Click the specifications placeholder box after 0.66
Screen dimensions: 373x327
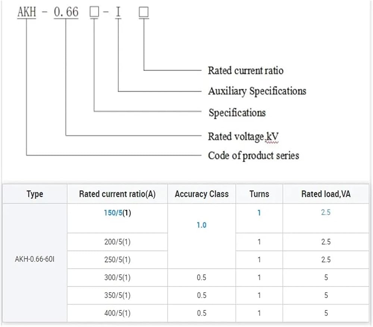tap(94, 12)
